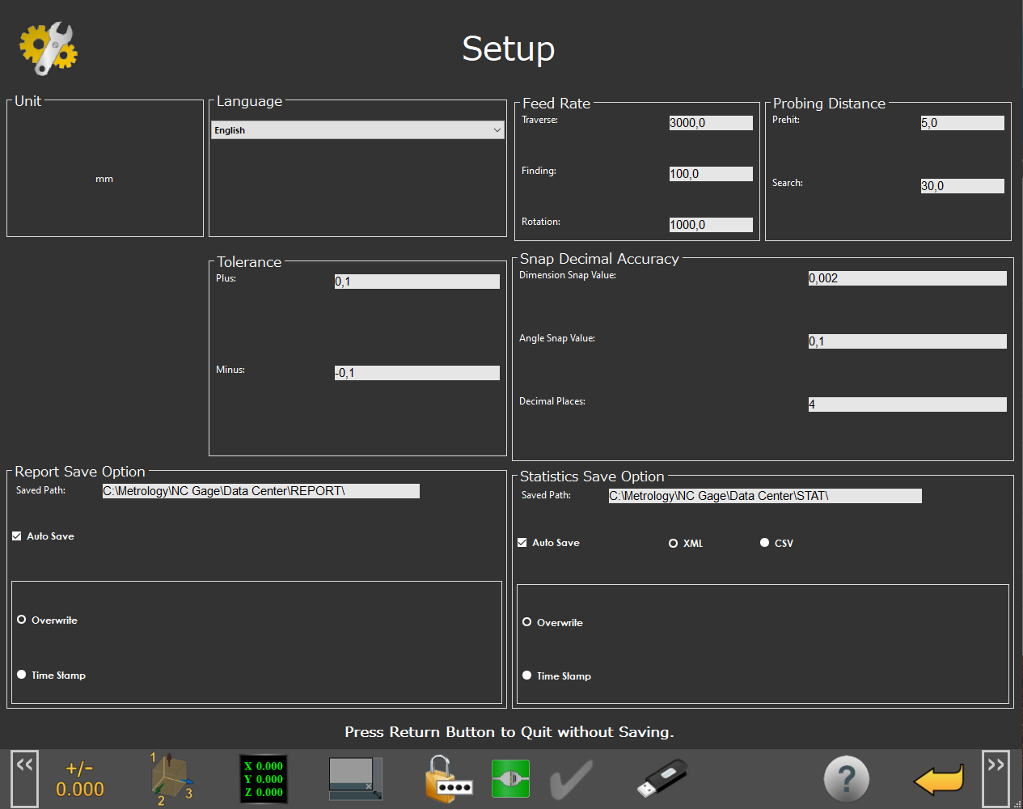Open the English language dropdown
This screenshot has width=1023, height=809.
point(357,130)
